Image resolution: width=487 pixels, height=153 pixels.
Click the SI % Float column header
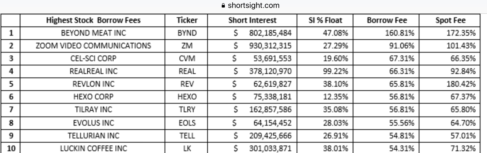point(325,20)
